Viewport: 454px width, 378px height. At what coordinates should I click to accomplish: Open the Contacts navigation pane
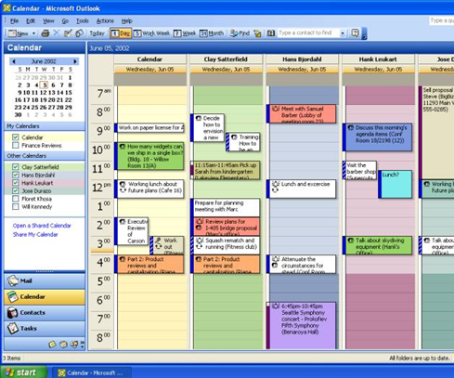(x=45, y=312)
